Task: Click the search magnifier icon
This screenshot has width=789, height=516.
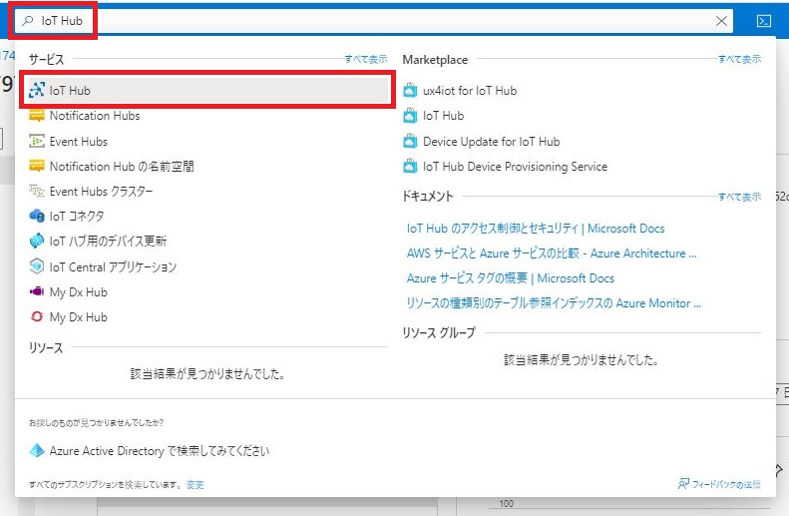Action: point(28,21)
